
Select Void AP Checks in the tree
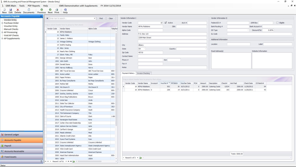[x=11, y=35]
